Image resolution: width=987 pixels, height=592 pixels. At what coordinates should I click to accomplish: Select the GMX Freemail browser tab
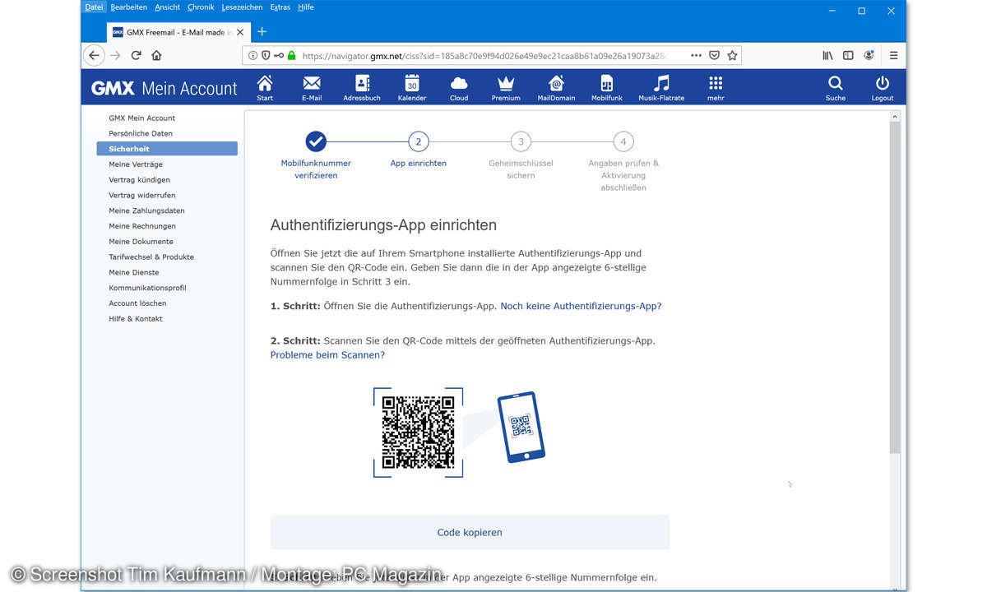pyautogui.click(x=177, y=32)
